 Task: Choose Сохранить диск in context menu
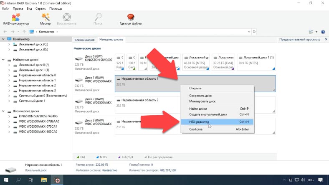click(217, 96)
